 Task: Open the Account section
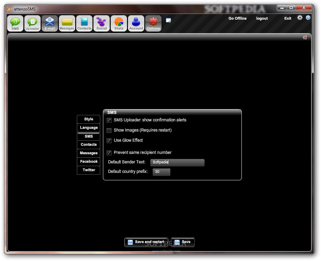[x=136, y=23]
